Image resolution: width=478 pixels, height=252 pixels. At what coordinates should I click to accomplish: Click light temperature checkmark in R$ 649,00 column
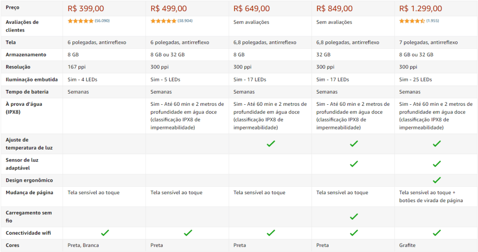[271, 144]
